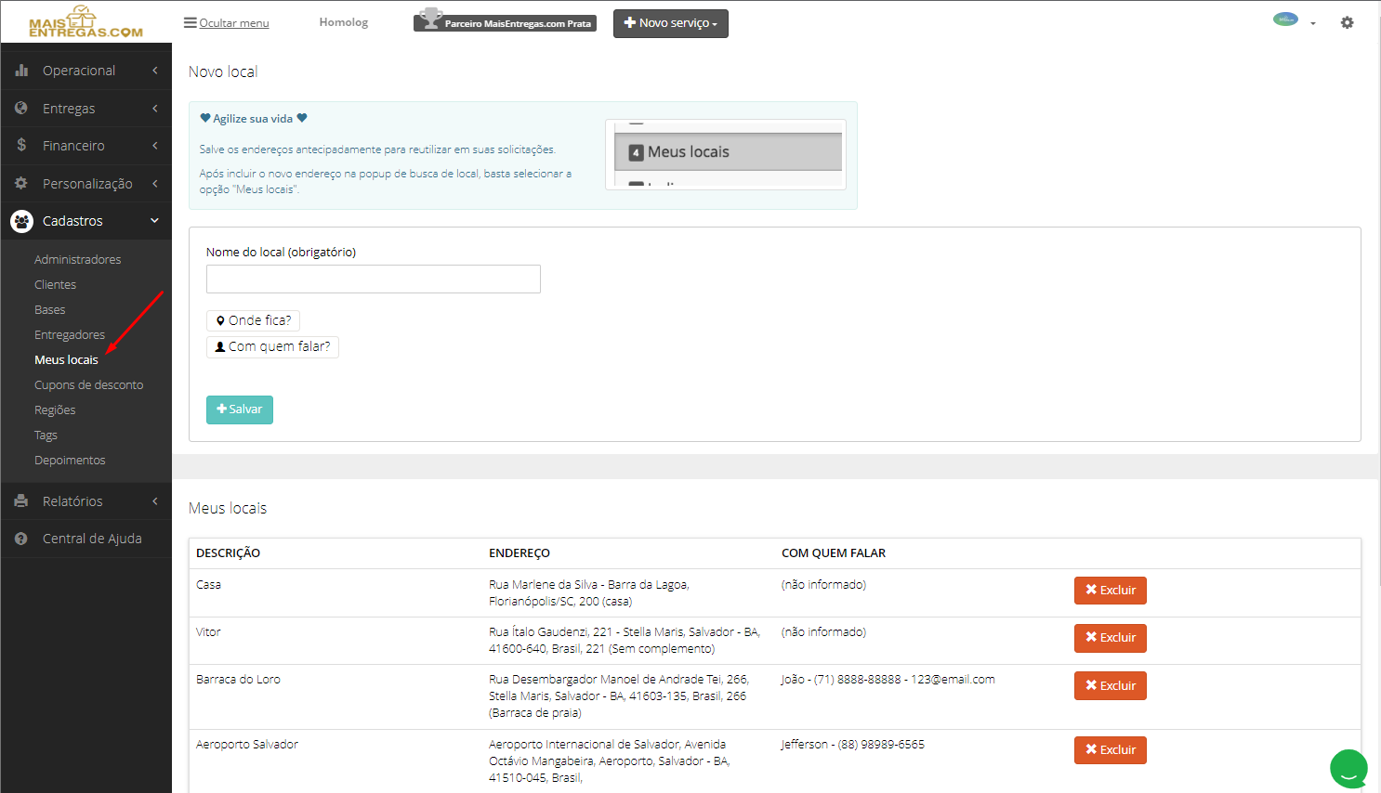Open Regiões in the sidebar

[55, 410]
